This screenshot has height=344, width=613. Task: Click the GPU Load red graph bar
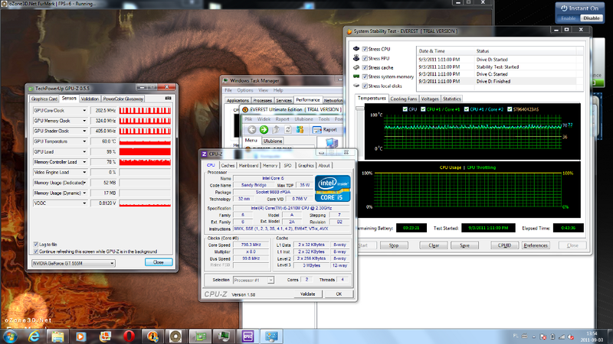point(145,151)
